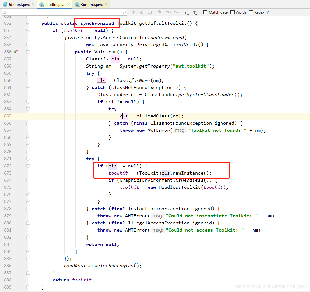Image resolution: width=310 pixels, height=292 pixels.
Task: Select the Toolkit.java tab
Action: coord(55,5)
